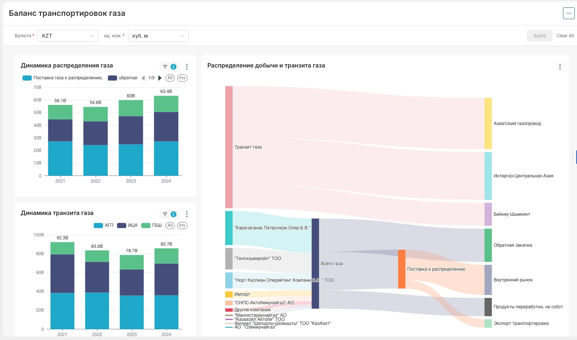This screenshot has width=577, height=340.
Task: Go to previous legend page arrow
Action: point(143,78)
